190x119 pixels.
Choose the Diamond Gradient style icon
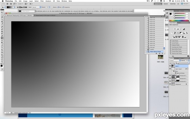[26, 7]
